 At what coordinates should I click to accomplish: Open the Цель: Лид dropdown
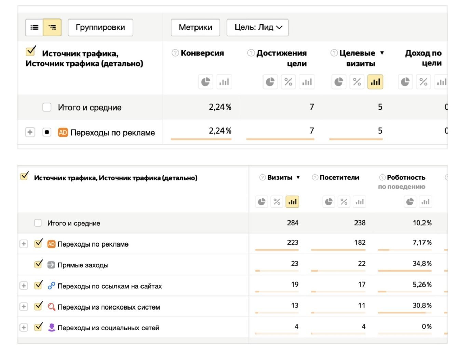(x=258, y=27)
